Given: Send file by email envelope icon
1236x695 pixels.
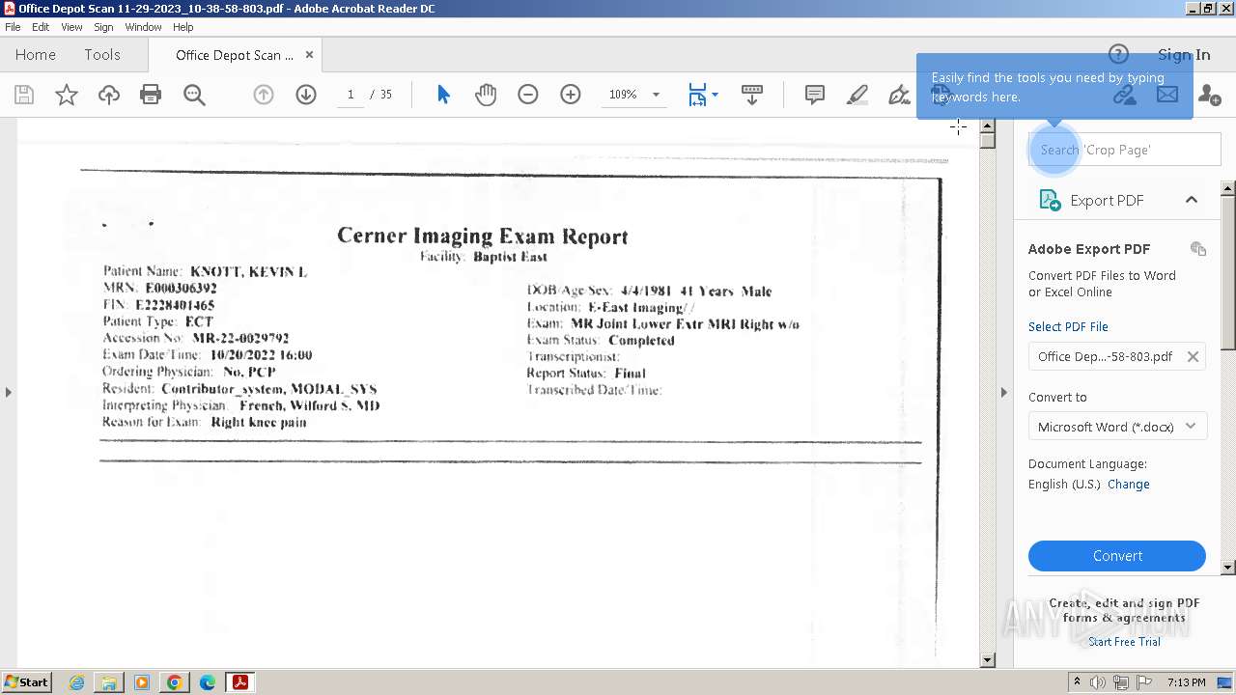Looking at the screenshot, I should click(x=1167, y=95).
